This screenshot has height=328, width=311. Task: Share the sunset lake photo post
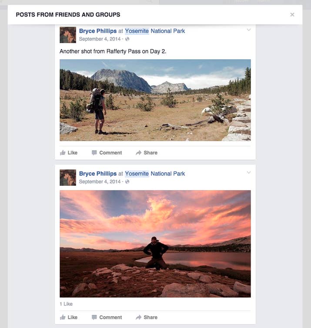pos(147,317)
